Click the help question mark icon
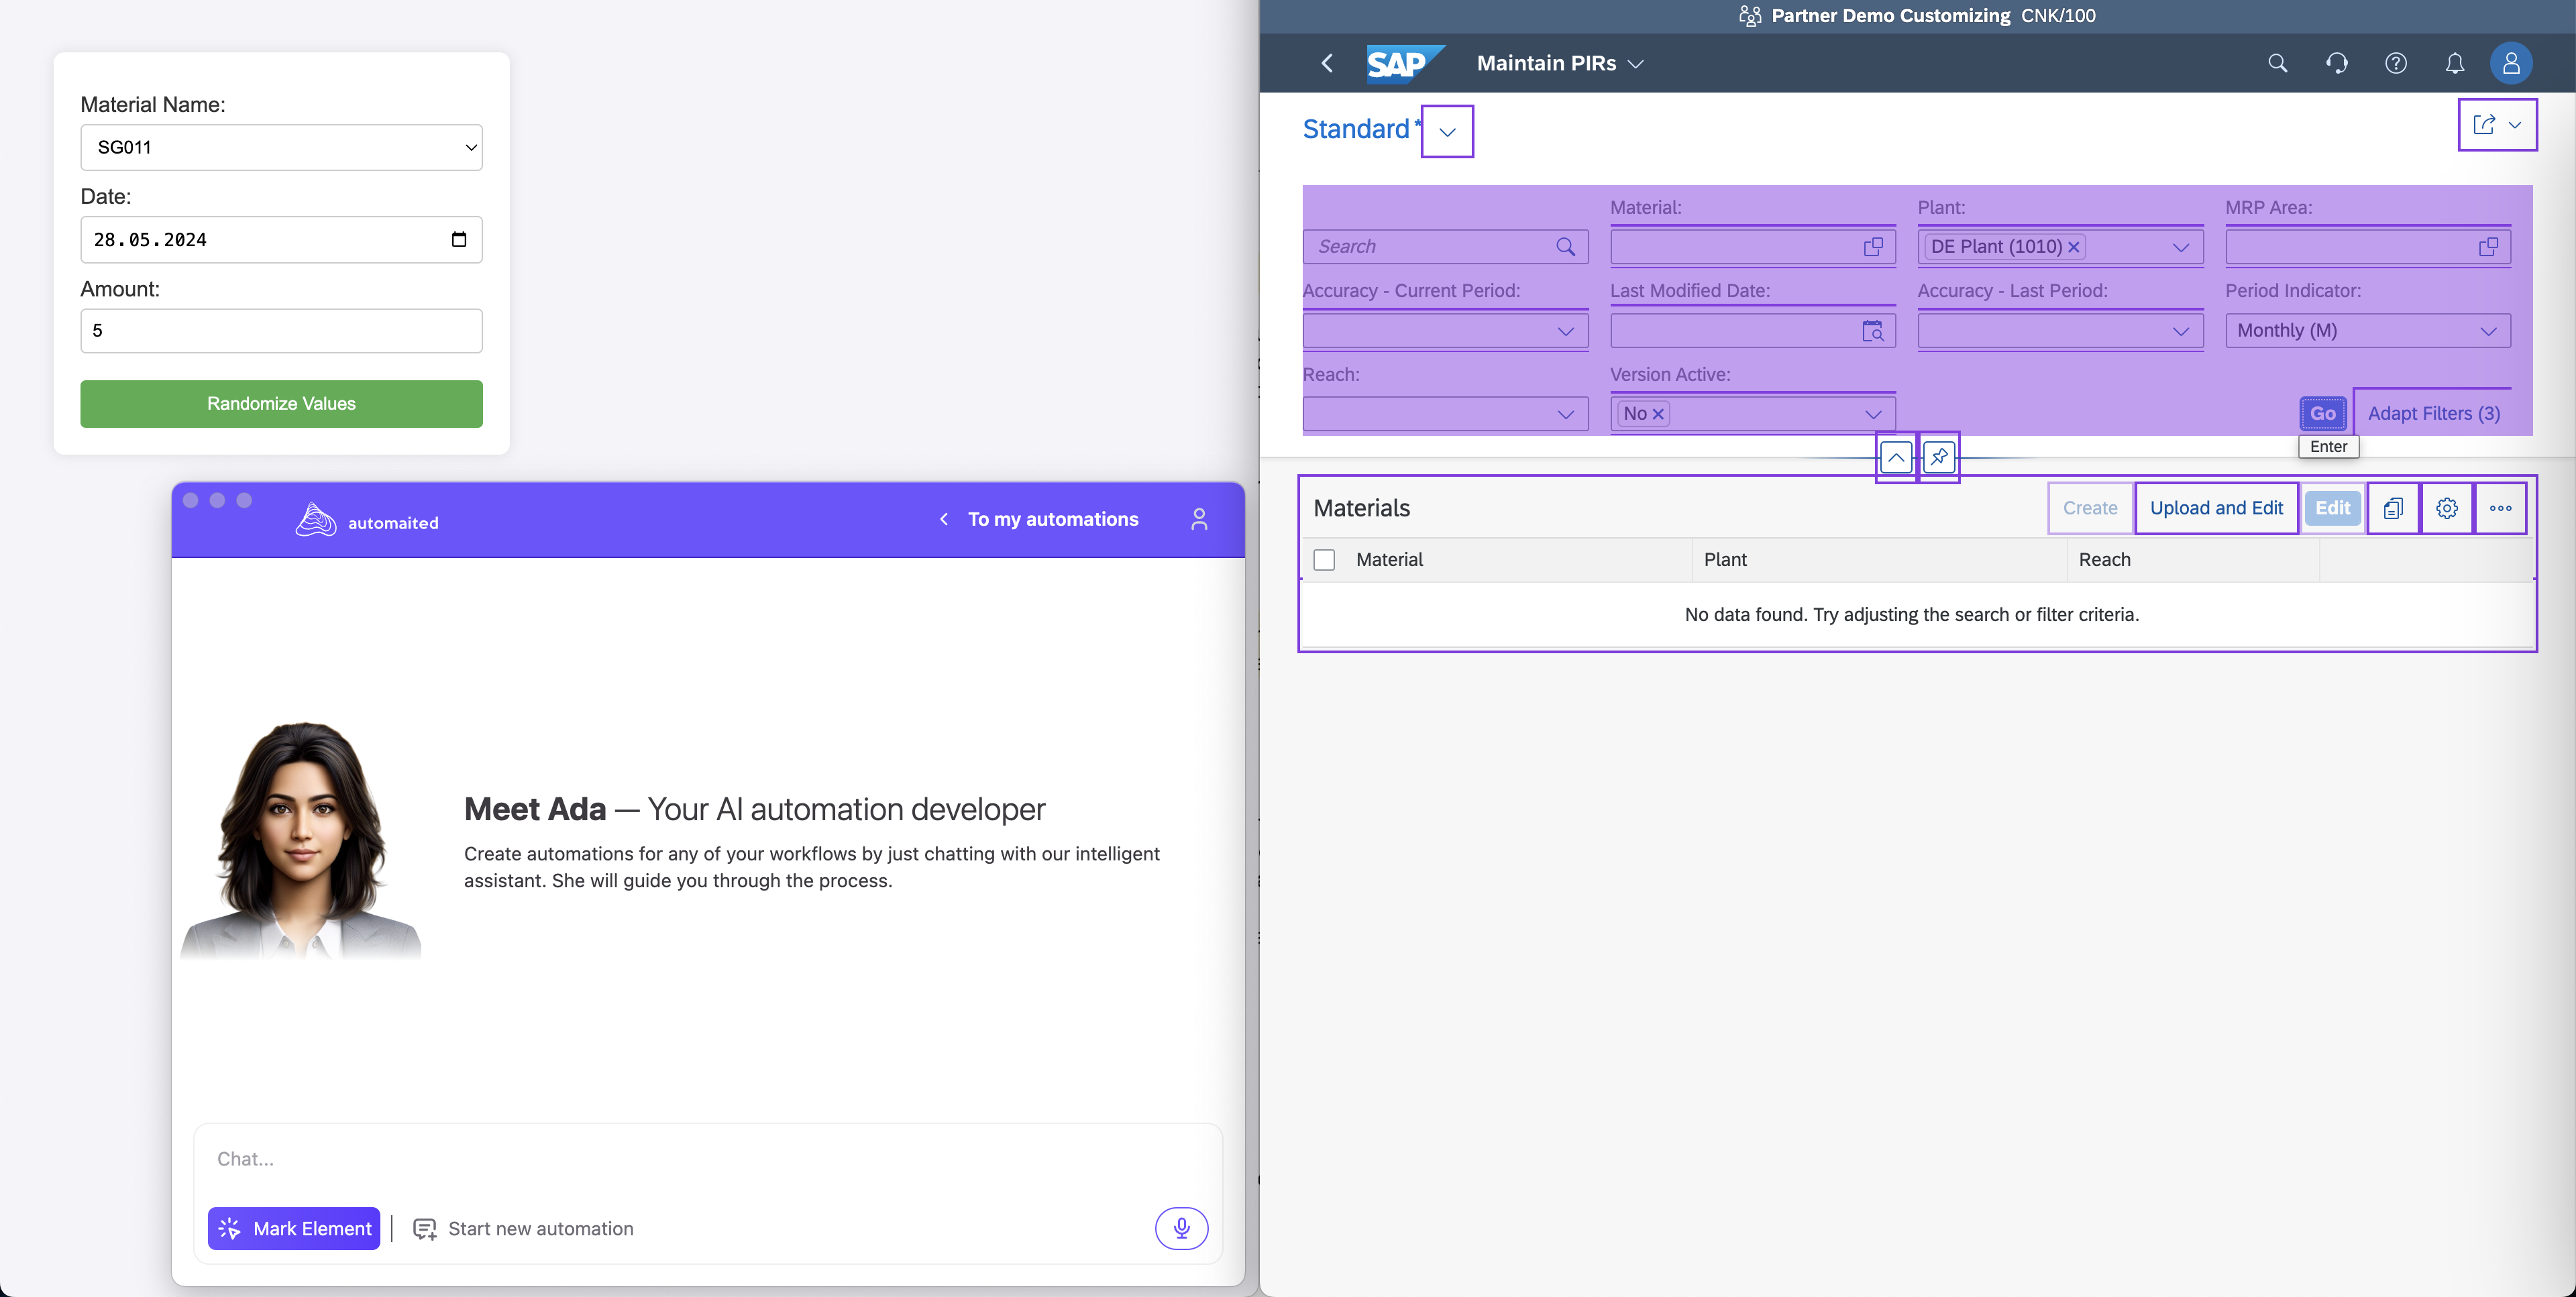The image size is (2576, 1297). click(x=2395, y=63)
